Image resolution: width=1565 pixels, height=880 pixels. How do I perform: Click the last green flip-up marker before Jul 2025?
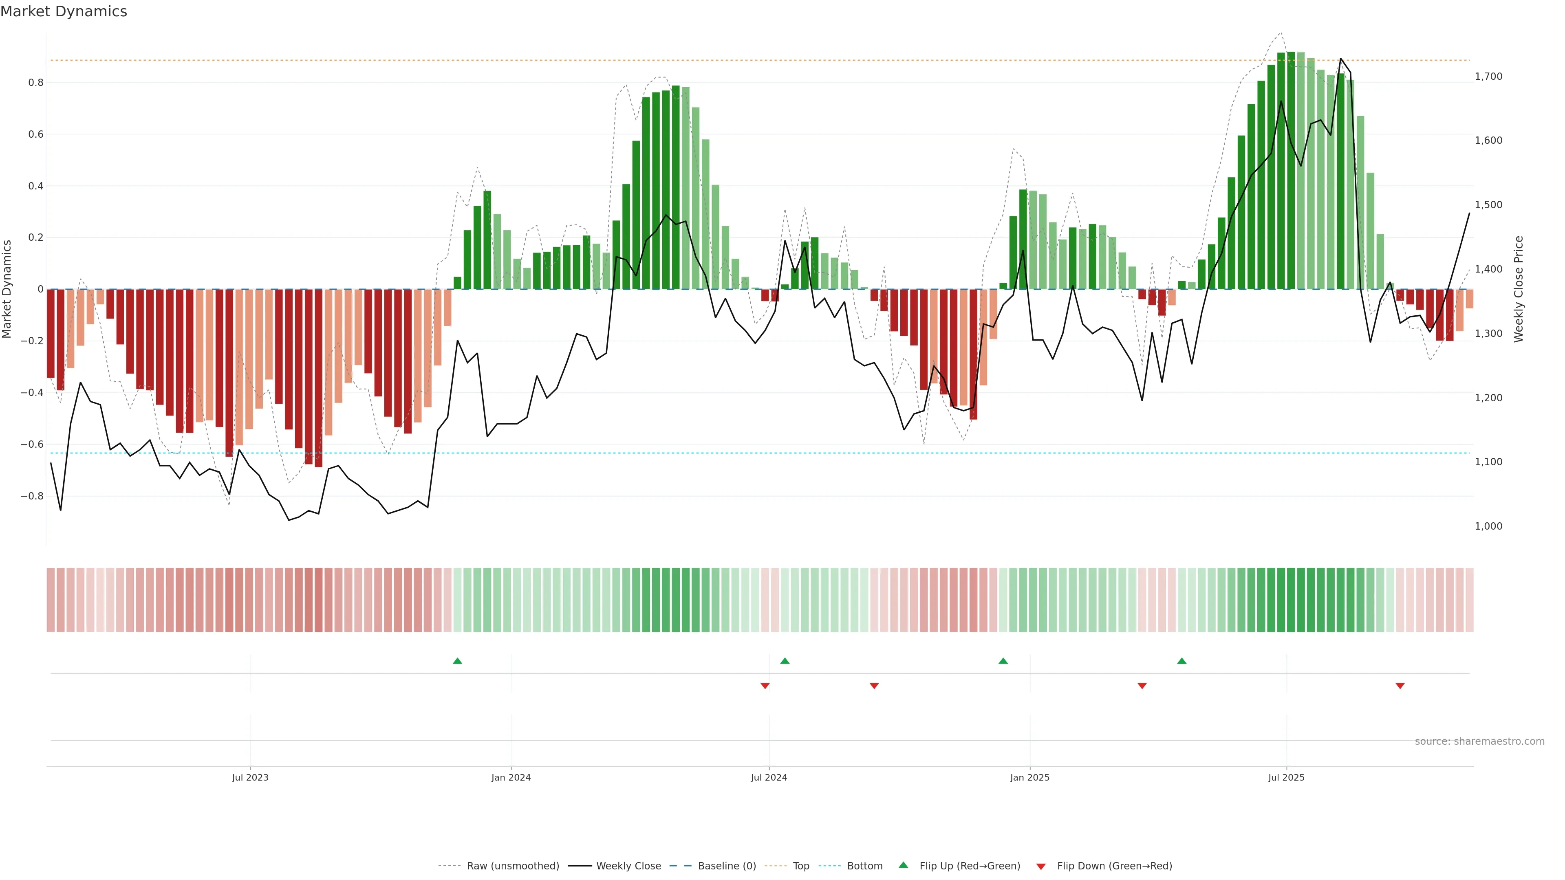[x=1181, y=661]
